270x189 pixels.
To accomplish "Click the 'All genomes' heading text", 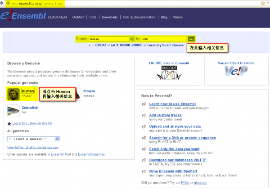I will click(x=18, y=131).
